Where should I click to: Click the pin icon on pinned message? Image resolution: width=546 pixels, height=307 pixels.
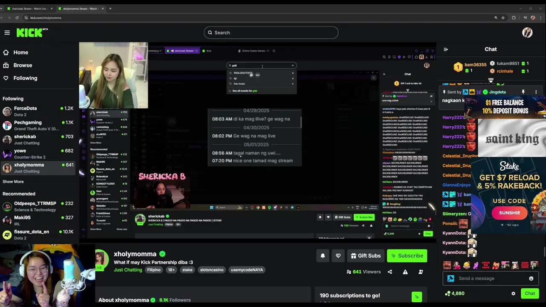[523, 92]
